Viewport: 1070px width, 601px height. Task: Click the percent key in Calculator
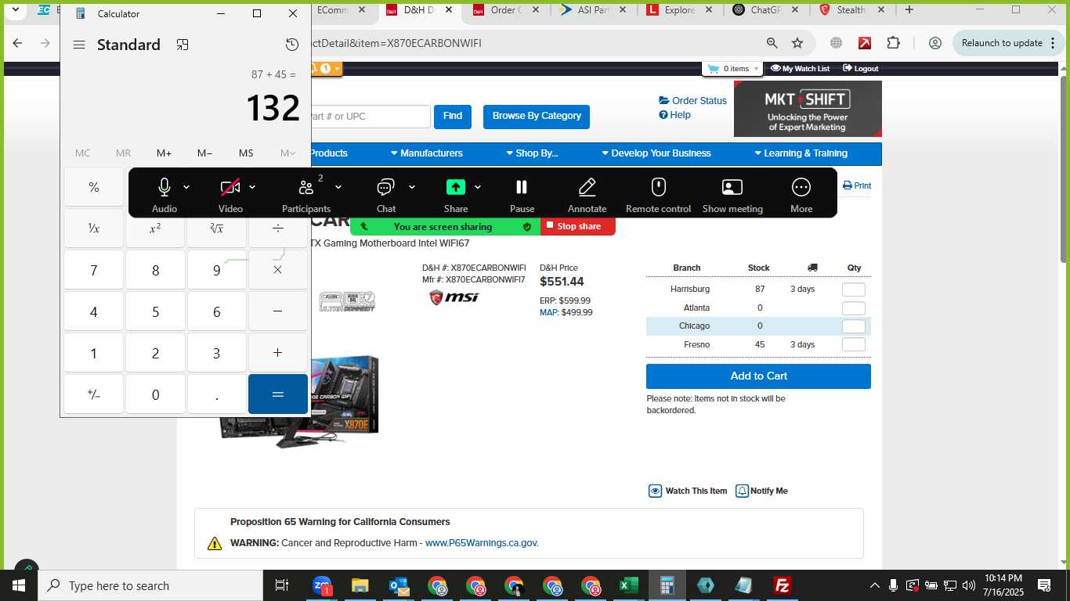coord(94,187)
